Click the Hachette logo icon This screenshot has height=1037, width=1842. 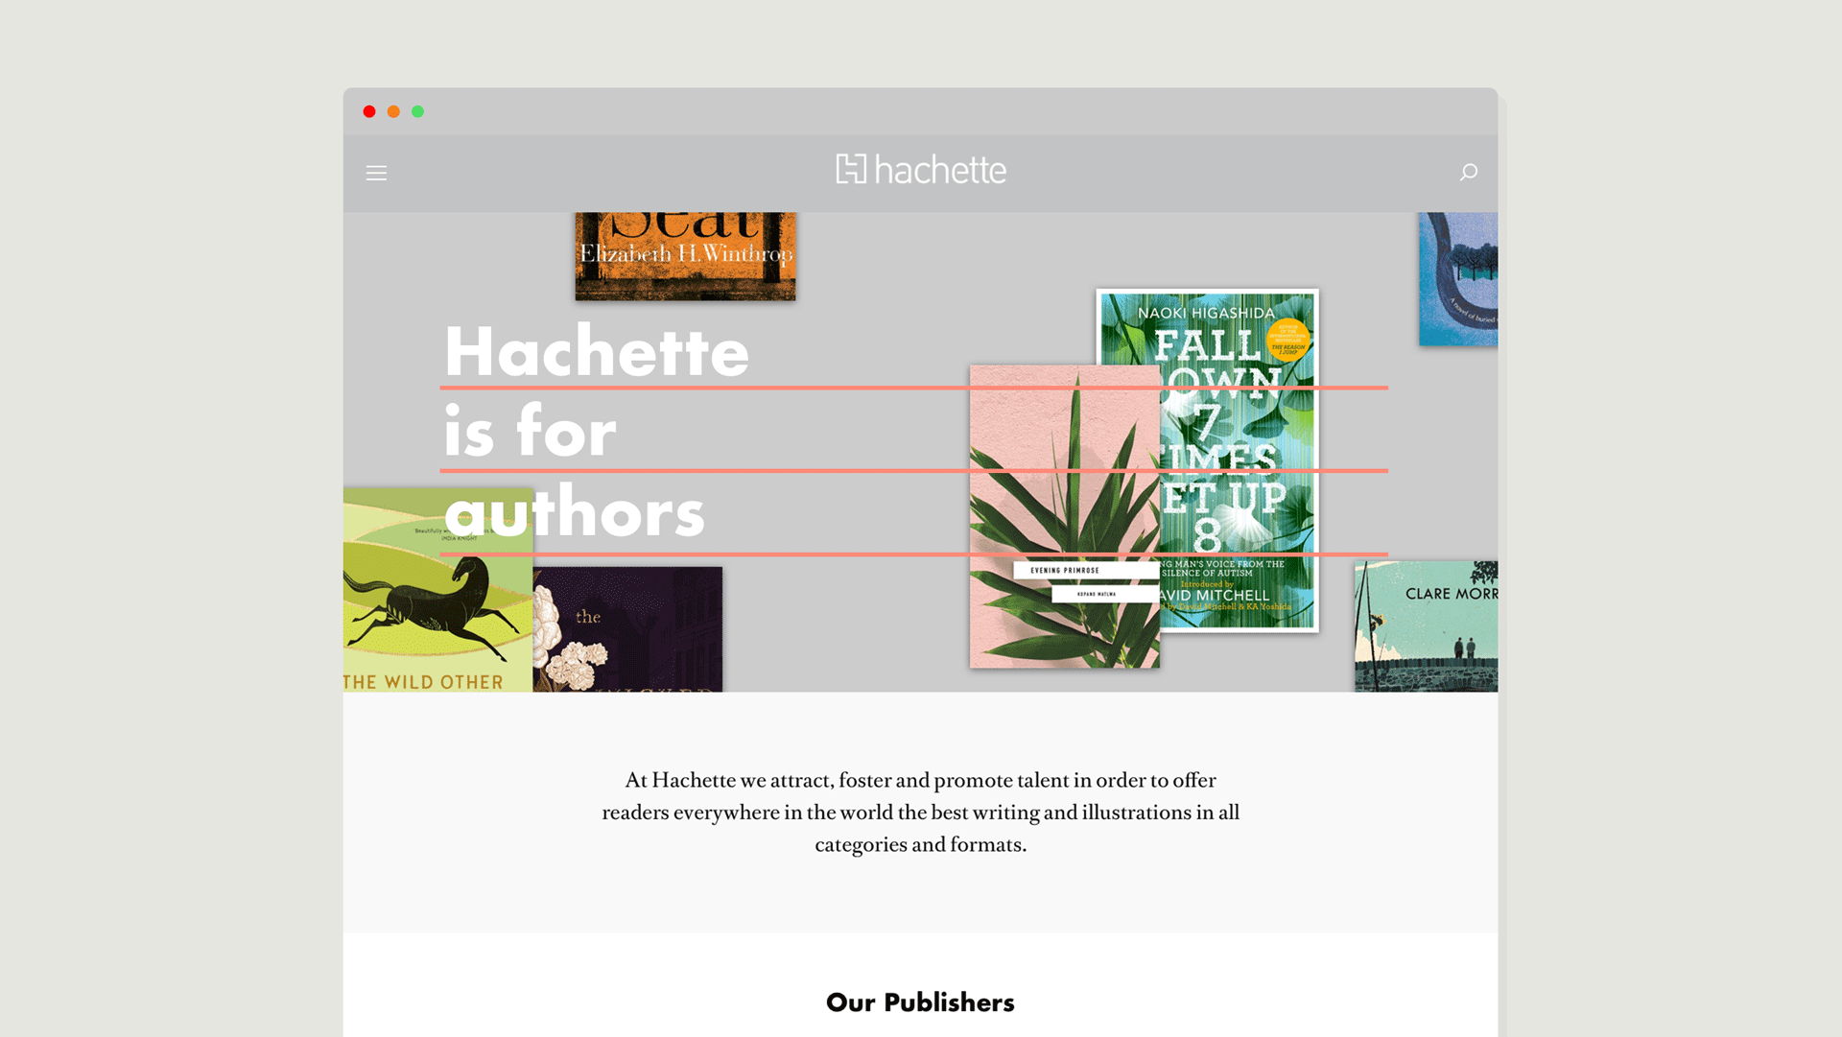850,169
